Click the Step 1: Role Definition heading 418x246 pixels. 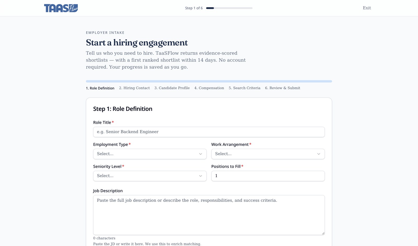click(x=123, y=109)
